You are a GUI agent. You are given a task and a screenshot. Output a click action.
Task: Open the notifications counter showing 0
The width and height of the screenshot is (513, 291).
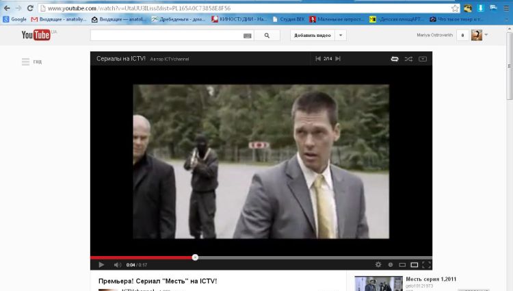462,36
